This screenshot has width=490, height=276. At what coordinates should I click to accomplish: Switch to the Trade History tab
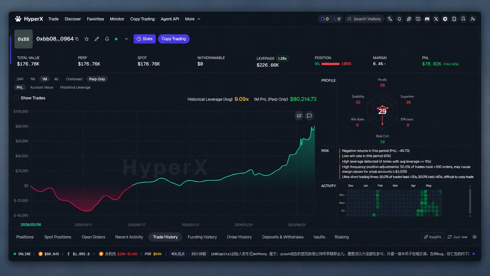point(165,237)
